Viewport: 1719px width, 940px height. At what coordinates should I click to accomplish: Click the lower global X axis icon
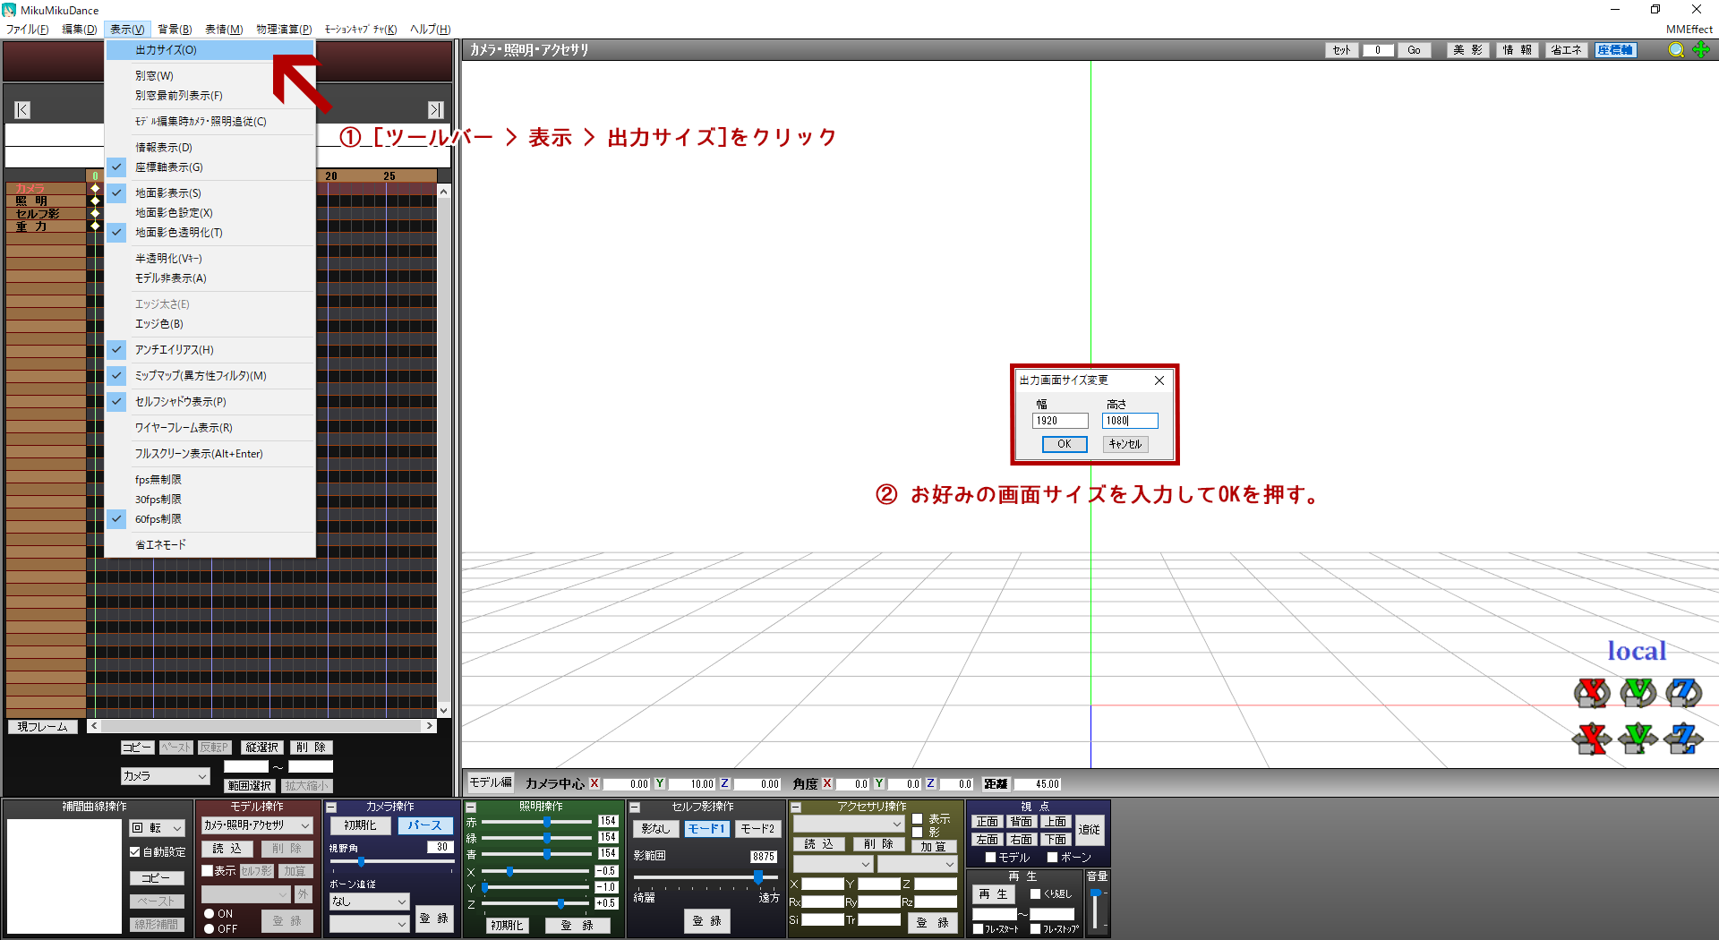(1591, 739)
